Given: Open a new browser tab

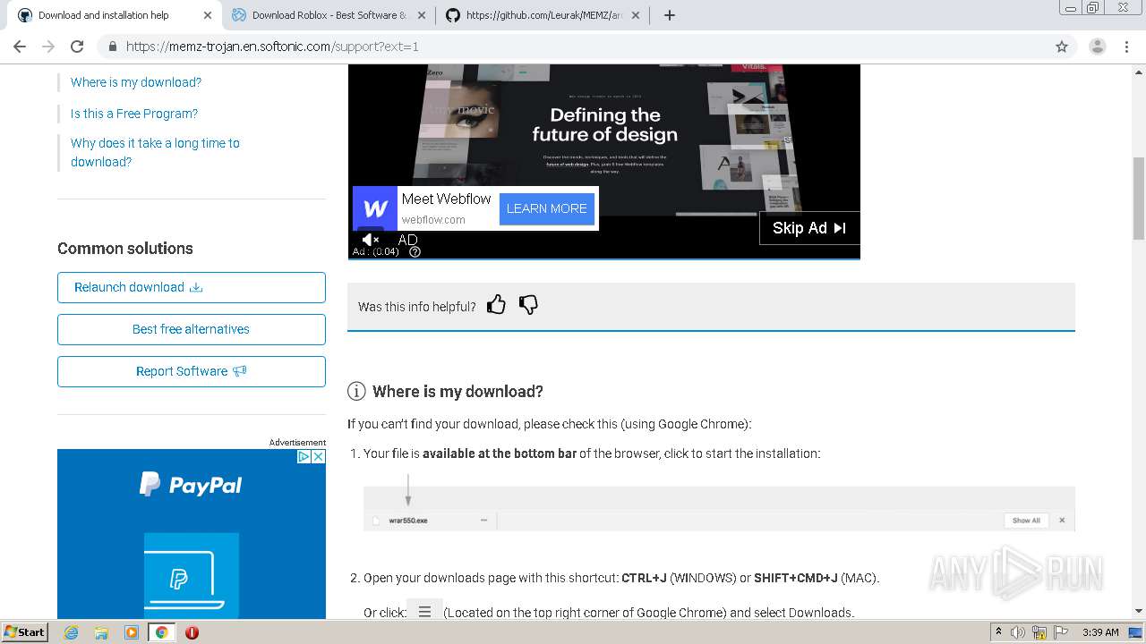Looking at the screenshot, I should pos(670,15).
